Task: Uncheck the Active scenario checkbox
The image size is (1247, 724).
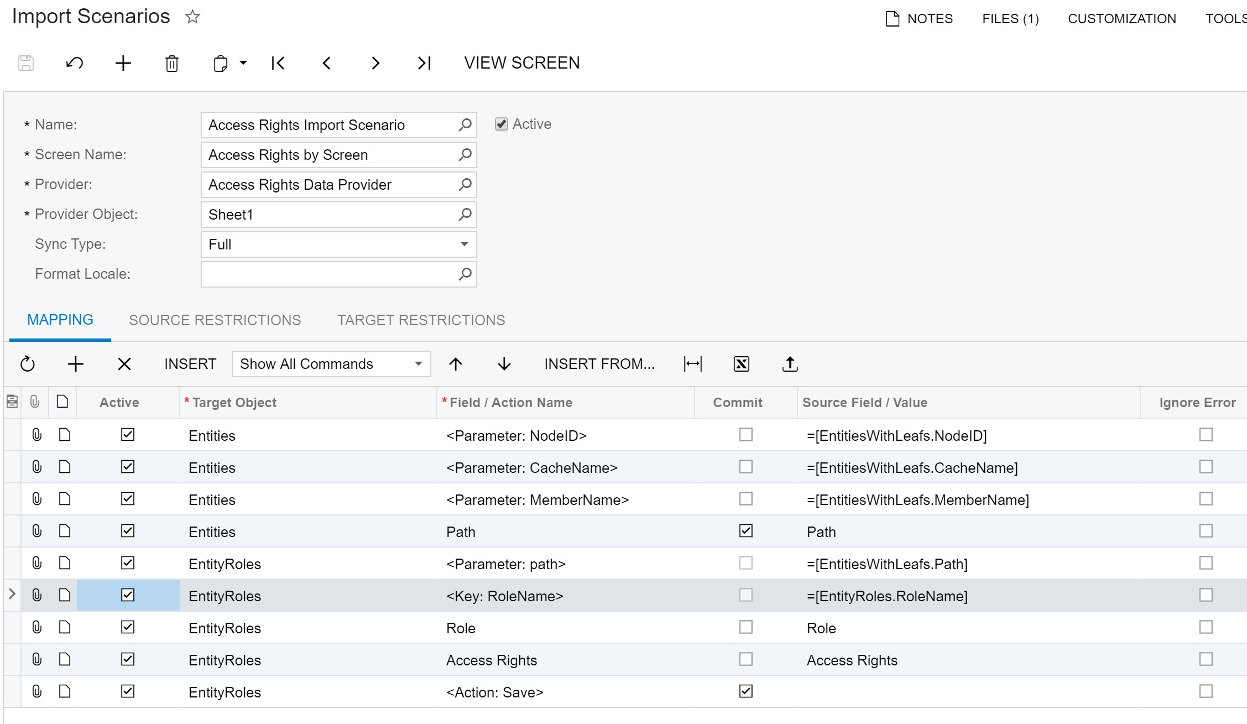Action: (500, 123)
